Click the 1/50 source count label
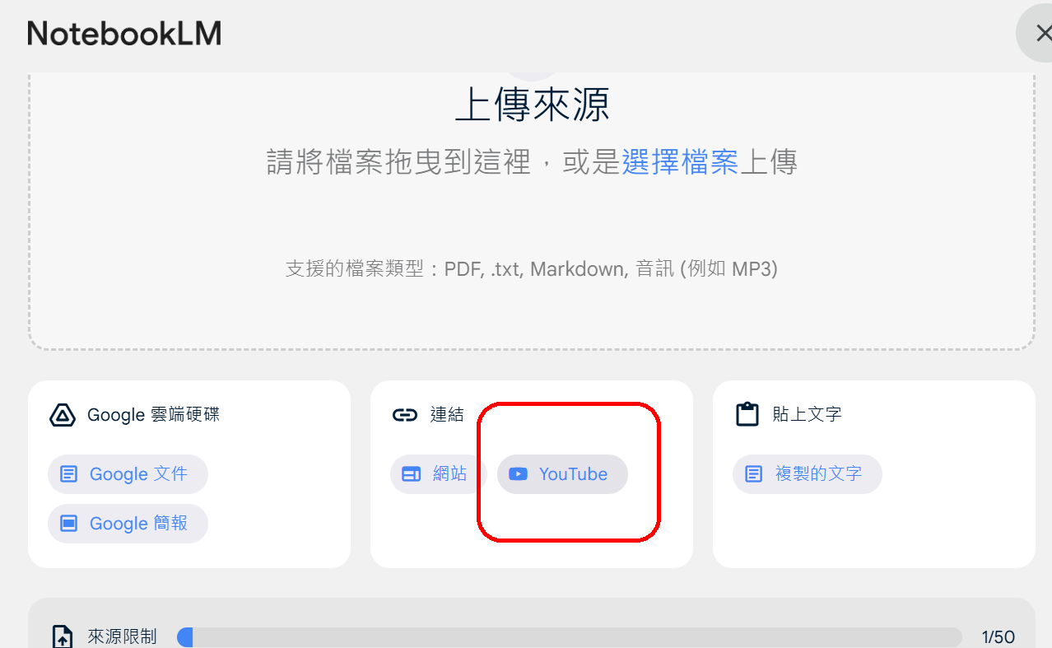1052x648 pixels. point(998,637)
